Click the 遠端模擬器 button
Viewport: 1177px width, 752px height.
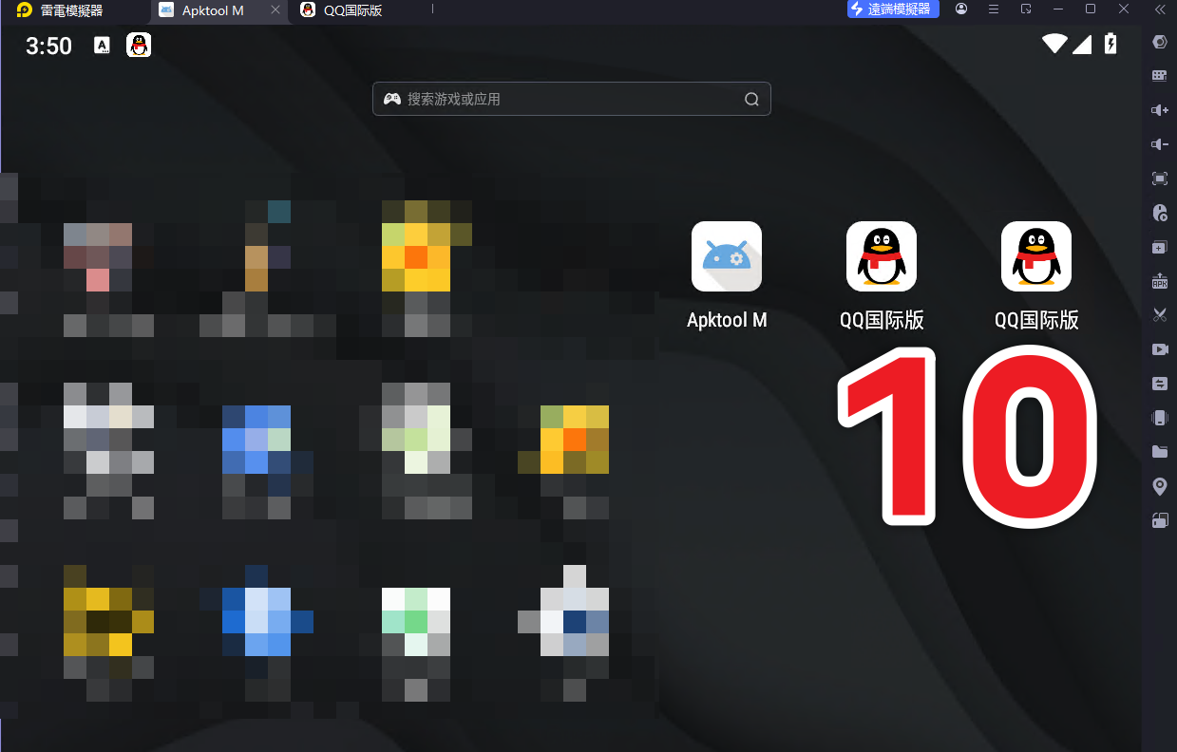tap(893, 9)
